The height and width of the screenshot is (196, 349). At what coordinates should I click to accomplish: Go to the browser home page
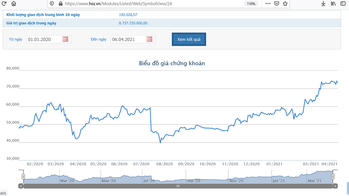coord(14,4)
